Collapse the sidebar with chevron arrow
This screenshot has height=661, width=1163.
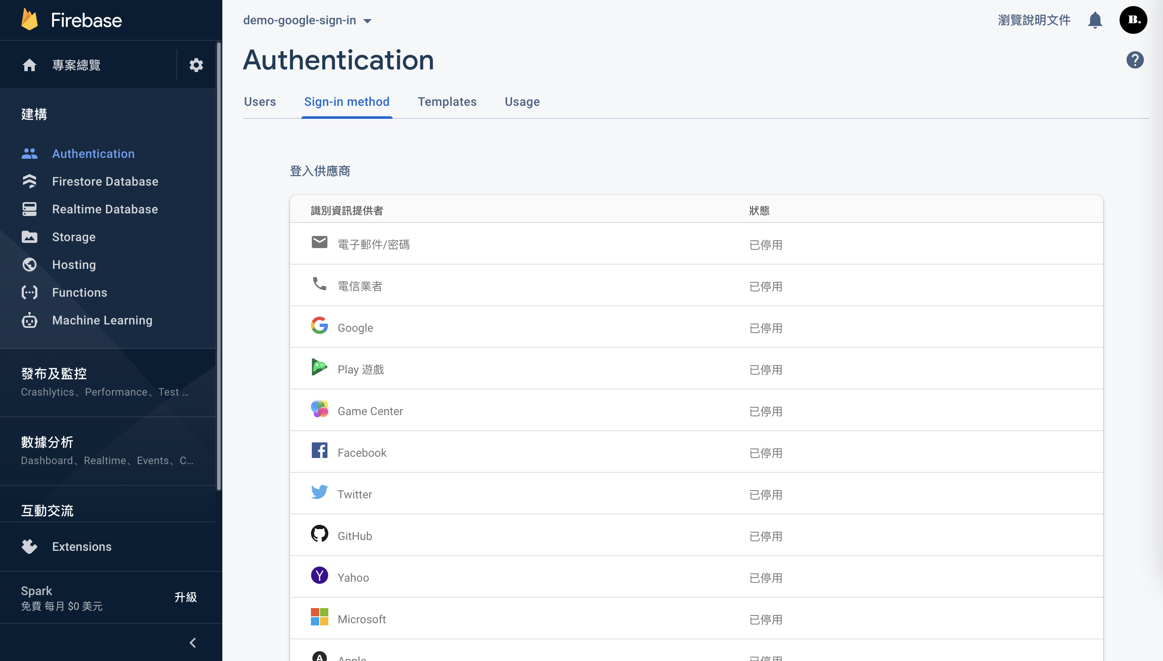193,642
